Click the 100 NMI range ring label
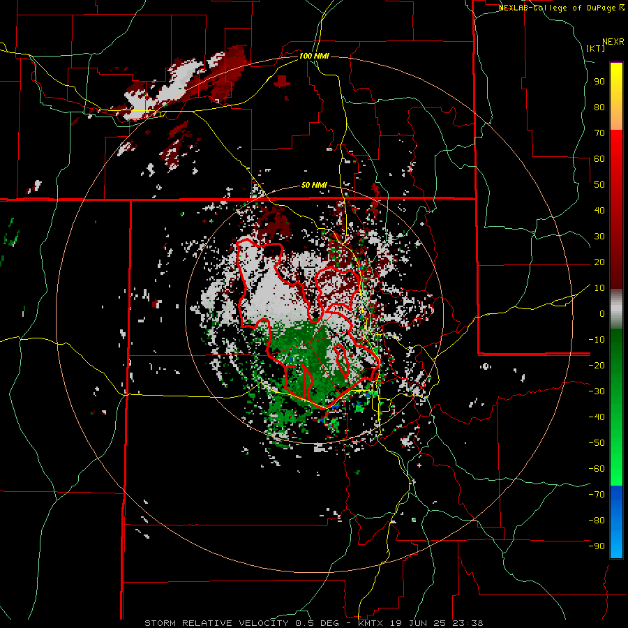Viewport: 628px width, 628px height. (x=314, y=56)
